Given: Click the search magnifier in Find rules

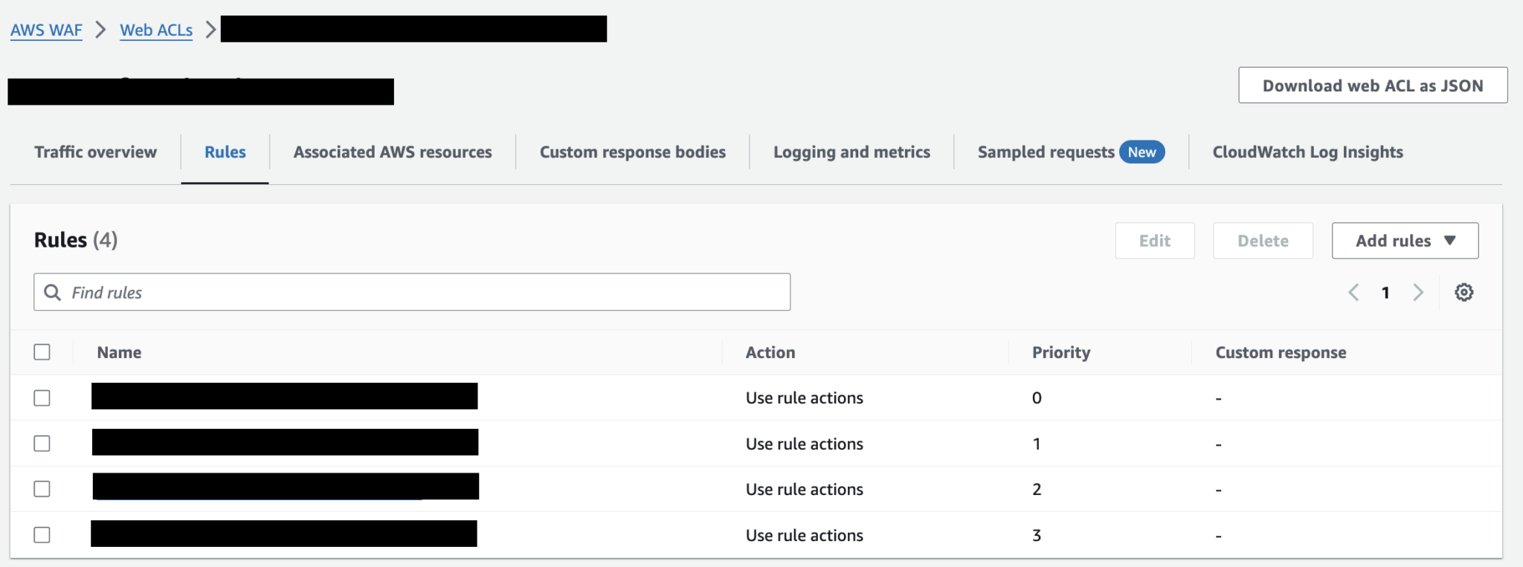Looking at the screenshot, I should click(x=52, y=292).
